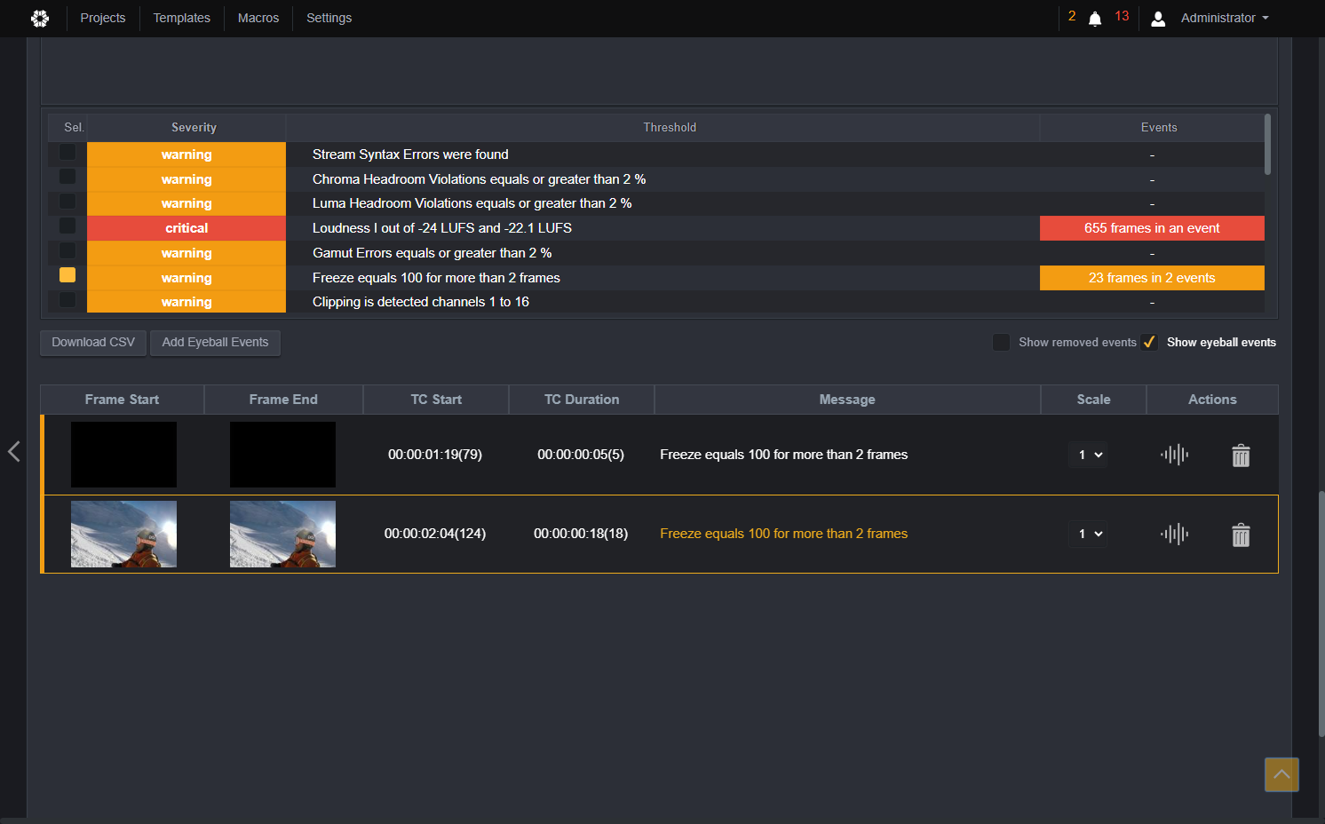Click the 23 frames in 2 events cell
Screen dimensions: 1325x824
pyautogui.click(x=1152, y=278)
